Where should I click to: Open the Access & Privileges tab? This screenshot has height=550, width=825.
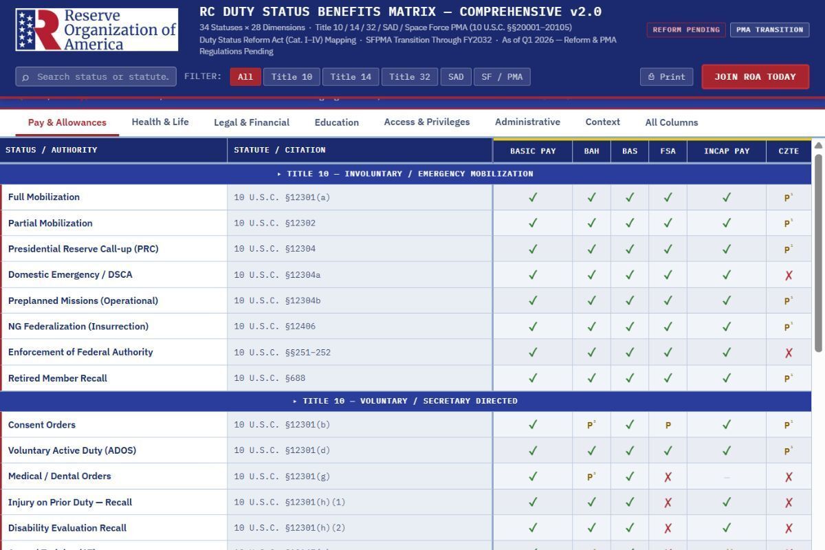pyautogui.click(x=427, y=122)
